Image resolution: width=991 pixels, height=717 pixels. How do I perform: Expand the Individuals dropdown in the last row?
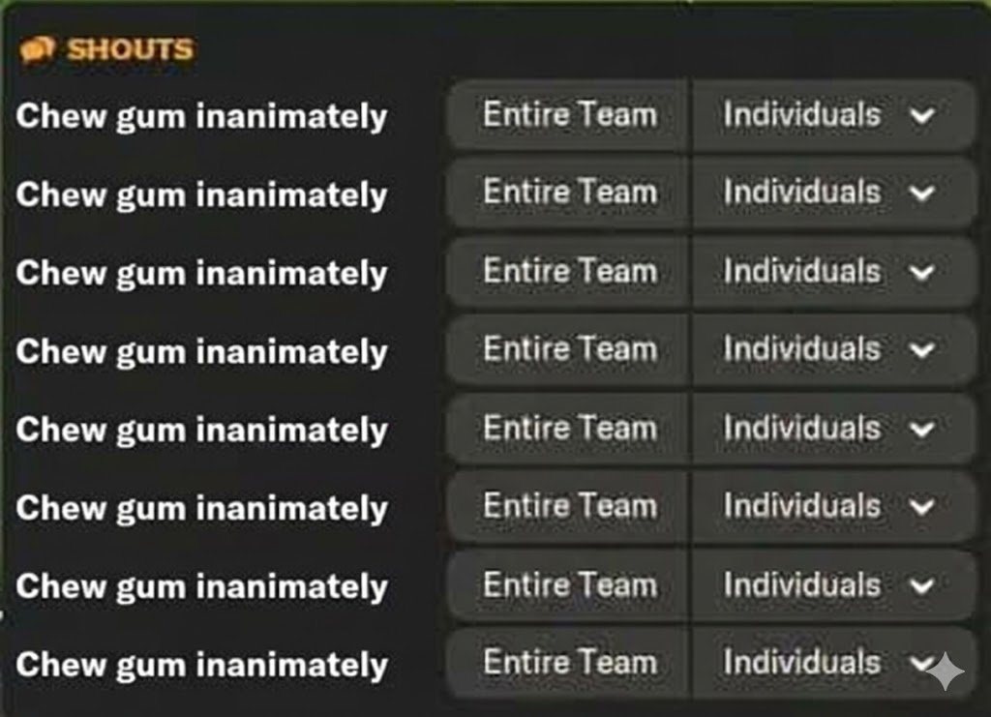830,663
